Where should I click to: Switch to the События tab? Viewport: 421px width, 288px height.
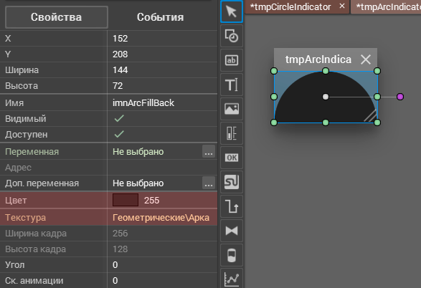tap(160, 17)
